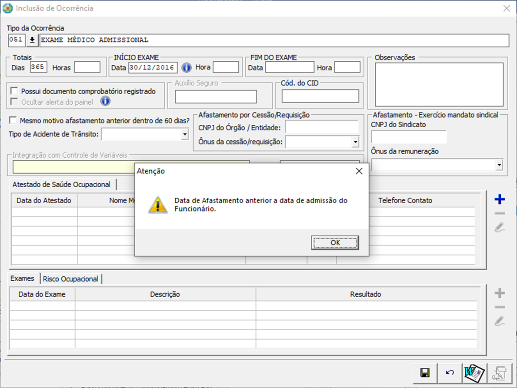Click Descrição column header

pyautogui.click(x=165, y=294)
